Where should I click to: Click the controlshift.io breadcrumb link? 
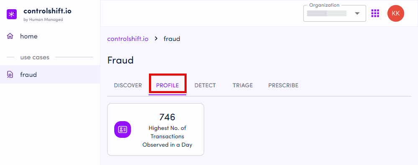point(128,39)
